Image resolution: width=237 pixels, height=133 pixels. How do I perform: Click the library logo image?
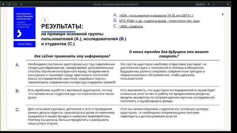[x=24, y=23]
